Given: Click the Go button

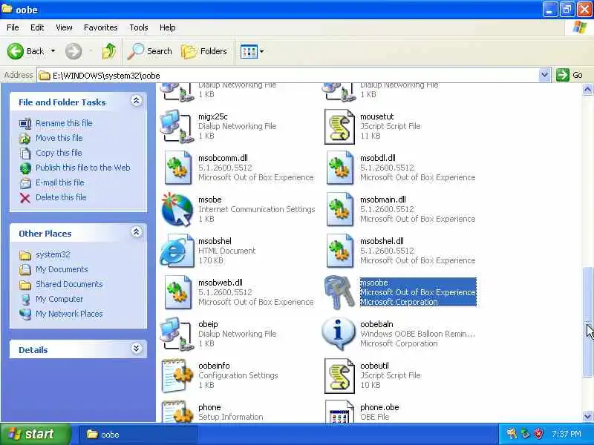Looking at the screenshot, I should [569, 75].
